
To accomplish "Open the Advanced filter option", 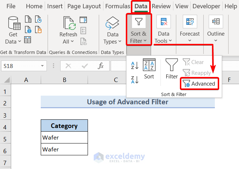I will click(x=199, y=84).
